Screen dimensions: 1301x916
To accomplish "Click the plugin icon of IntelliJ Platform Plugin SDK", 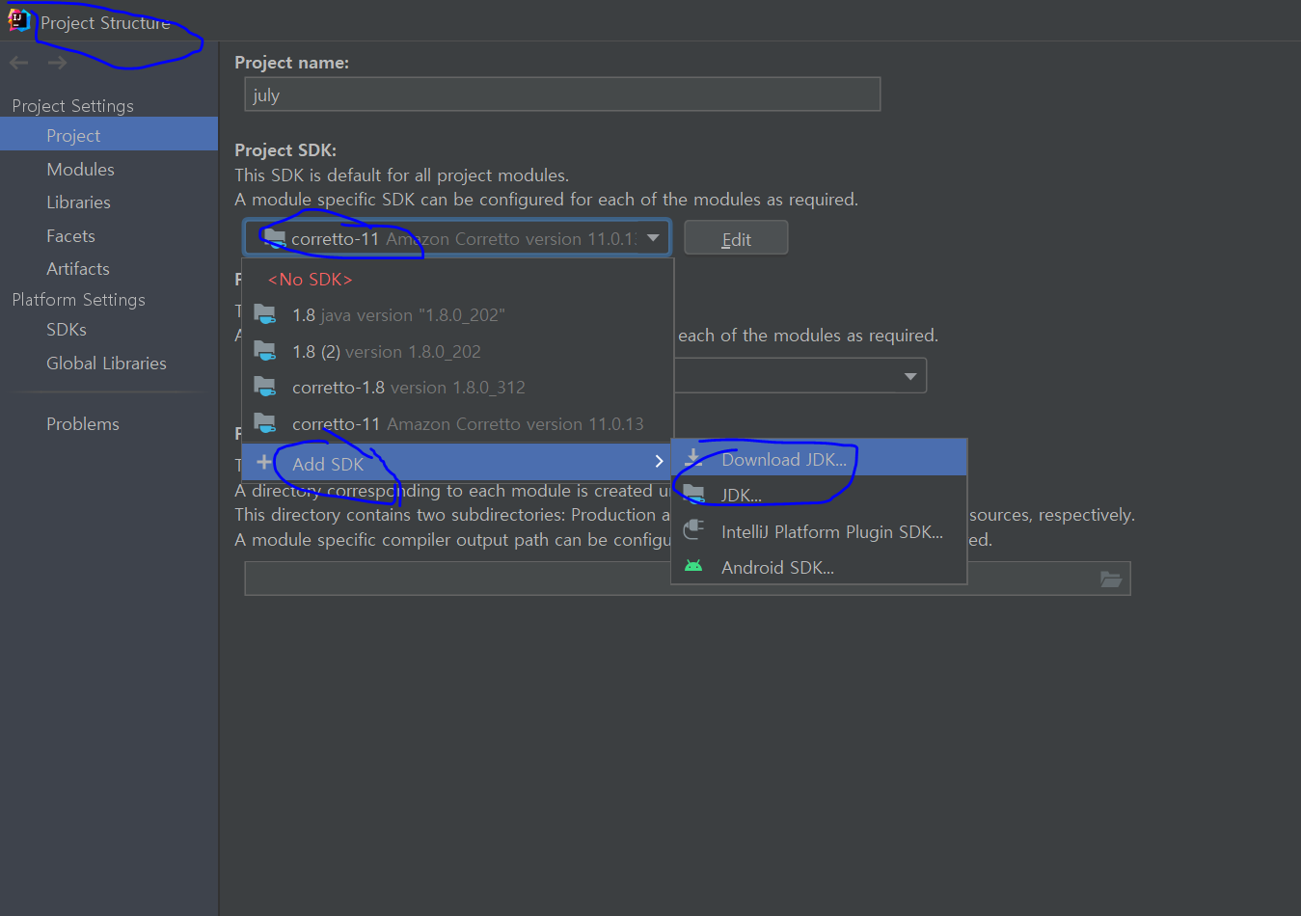I will point(693,530).
